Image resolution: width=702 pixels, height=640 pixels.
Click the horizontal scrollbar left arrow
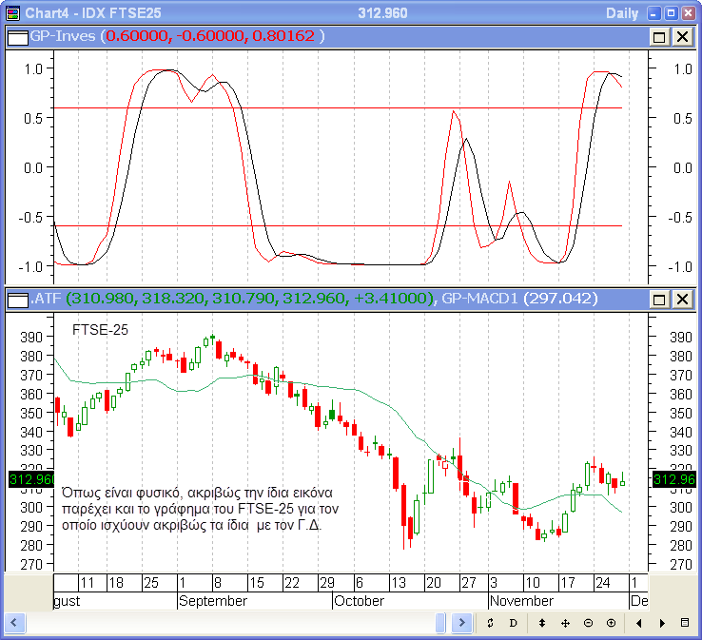click(x=13, y=623)
